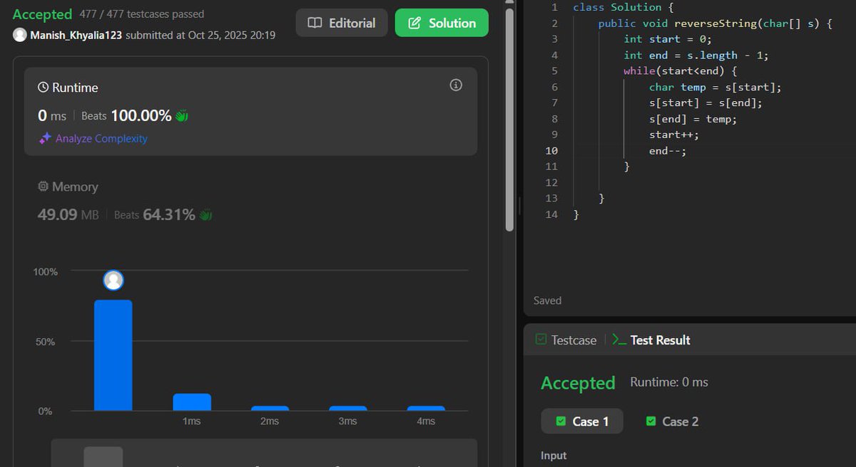Image resolution: width=856 pixels, height=467 pixels.
Task: Click the tallest runtime distribution bar
Action: pyautogui.click(x=113, y=355)
